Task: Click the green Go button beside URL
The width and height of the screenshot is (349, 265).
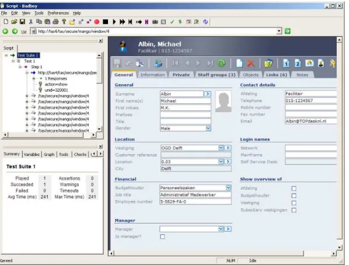Action: click(288, 31)
